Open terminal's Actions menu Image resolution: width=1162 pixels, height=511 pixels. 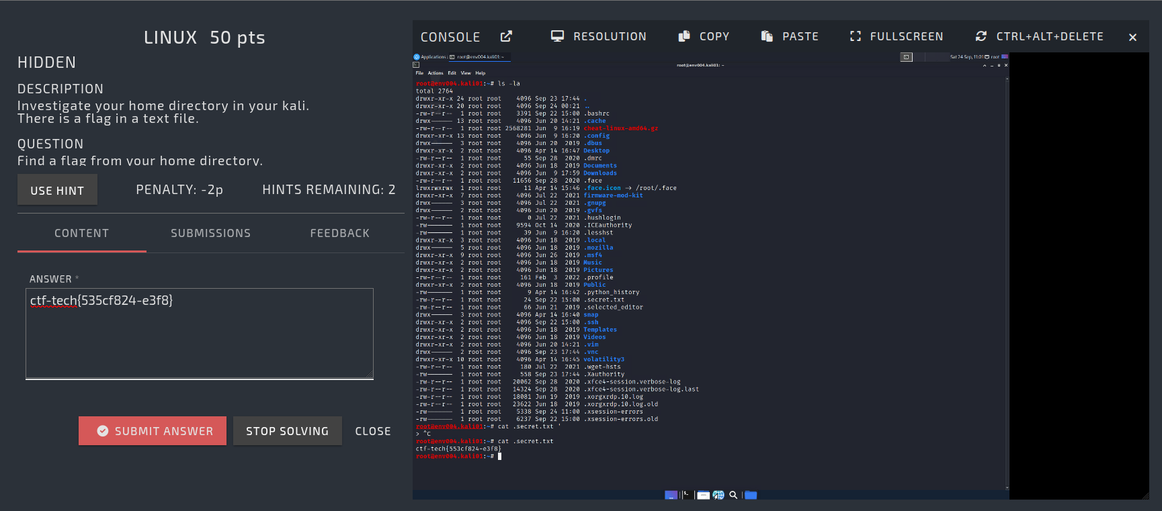435,73
